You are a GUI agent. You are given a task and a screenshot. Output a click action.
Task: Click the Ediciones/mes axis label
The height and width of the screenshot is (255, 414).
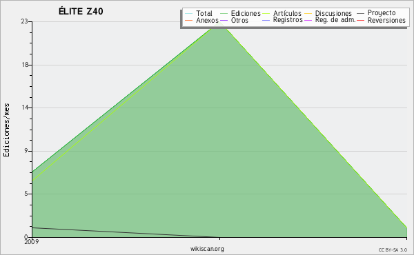coord(6,130)
